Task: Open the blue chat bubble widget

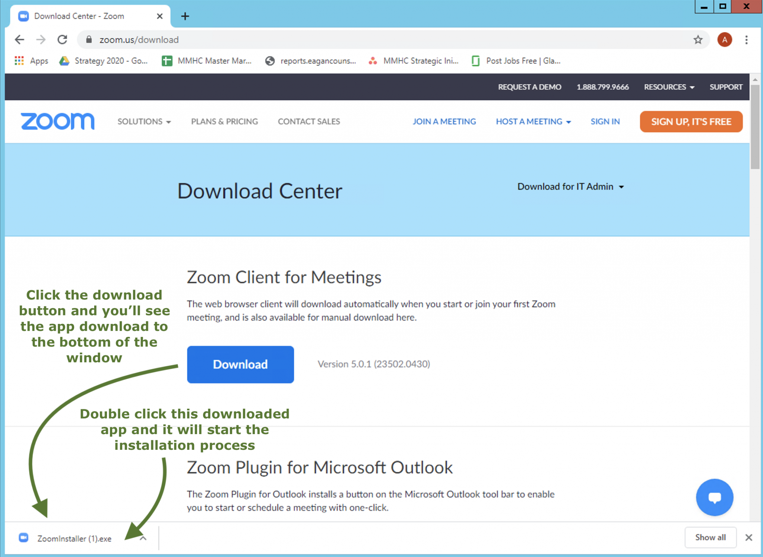Action: tap(714, 497)
